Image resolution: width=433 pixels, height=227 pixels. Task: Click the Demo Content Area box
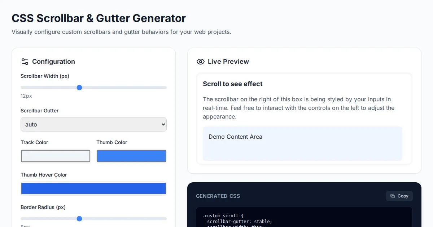[302, 143]
